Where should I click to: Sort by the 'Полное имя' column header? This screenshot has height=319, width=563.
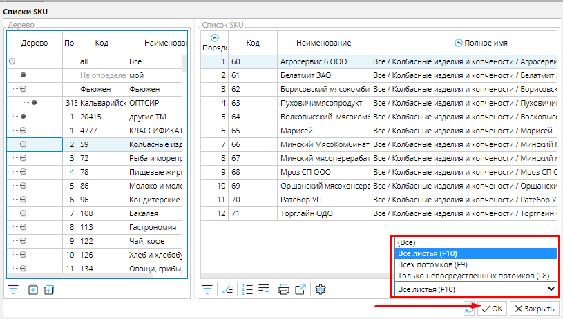click(x=492, y=43)
